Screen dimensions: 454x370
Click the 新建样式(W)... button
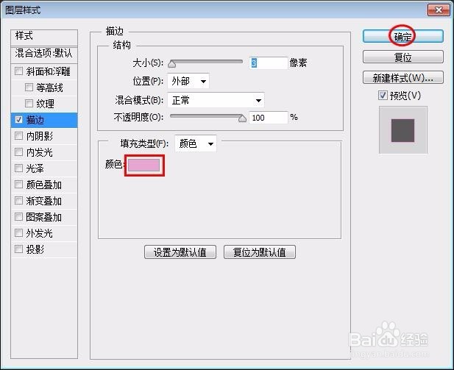(x=403, y=77)
